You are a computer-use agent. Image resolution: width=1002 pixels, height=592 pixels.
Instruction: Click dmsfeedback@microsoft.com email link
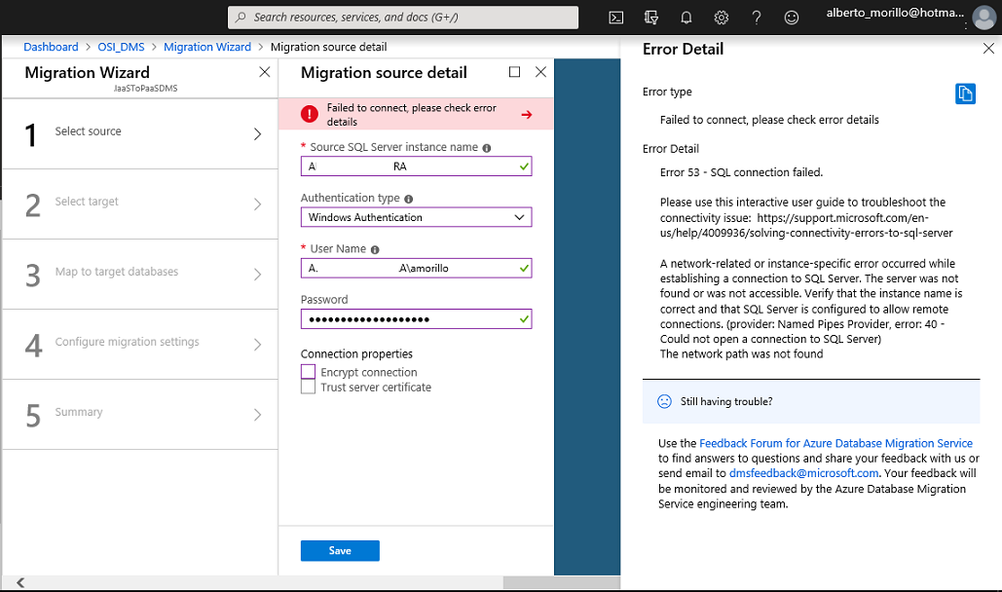(x=804, y=473)
